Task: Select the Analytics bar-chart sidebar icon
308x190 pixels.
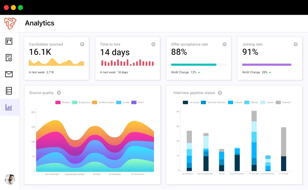Action: click(9, 107)
